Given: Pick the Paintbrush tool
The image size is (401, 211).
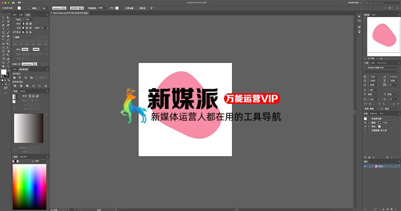Looking at the screenshot, I should [8, 32].
